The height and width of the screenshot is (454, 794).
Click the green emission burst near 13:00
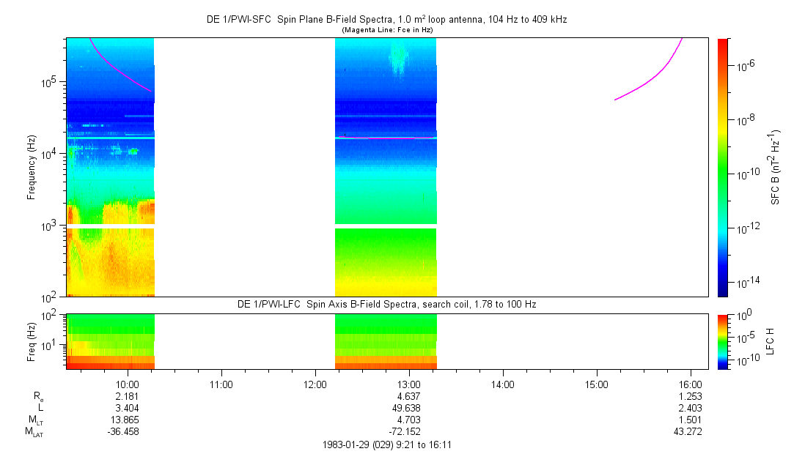398,59
